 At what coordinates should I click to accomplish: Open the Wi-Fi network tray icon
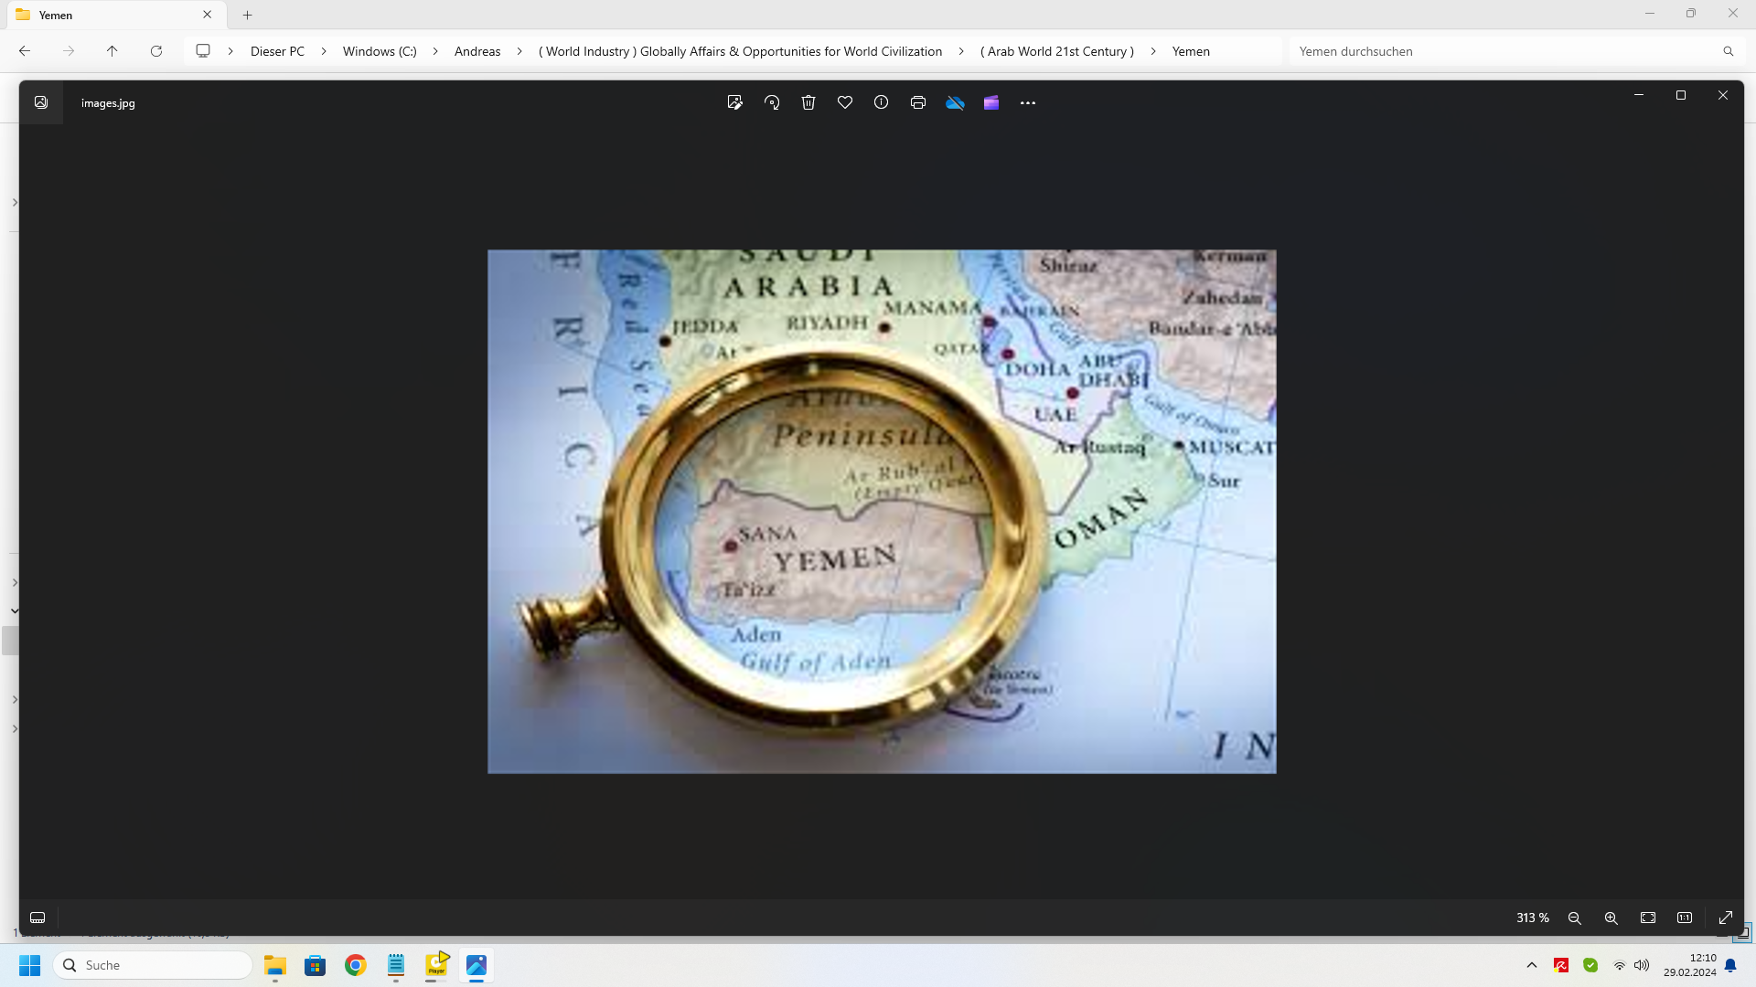click(1620, 965)
